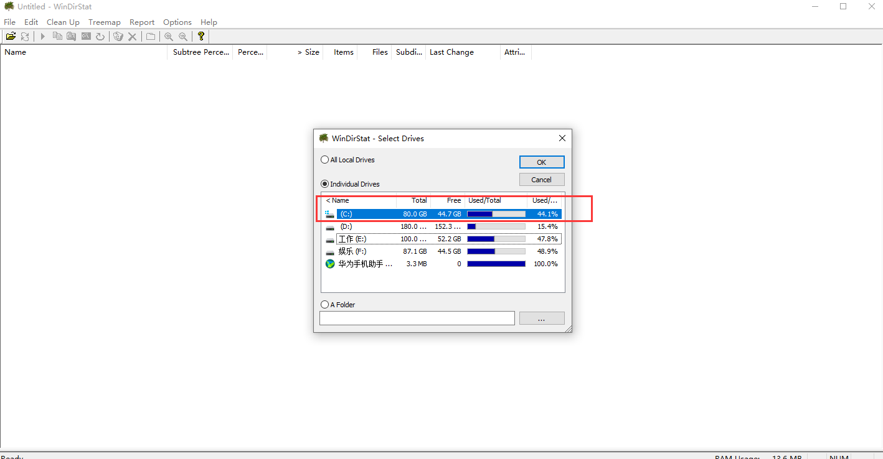Close the Select Drives dialog
Viewport: 883px width, 459px height.
point(562,138)
